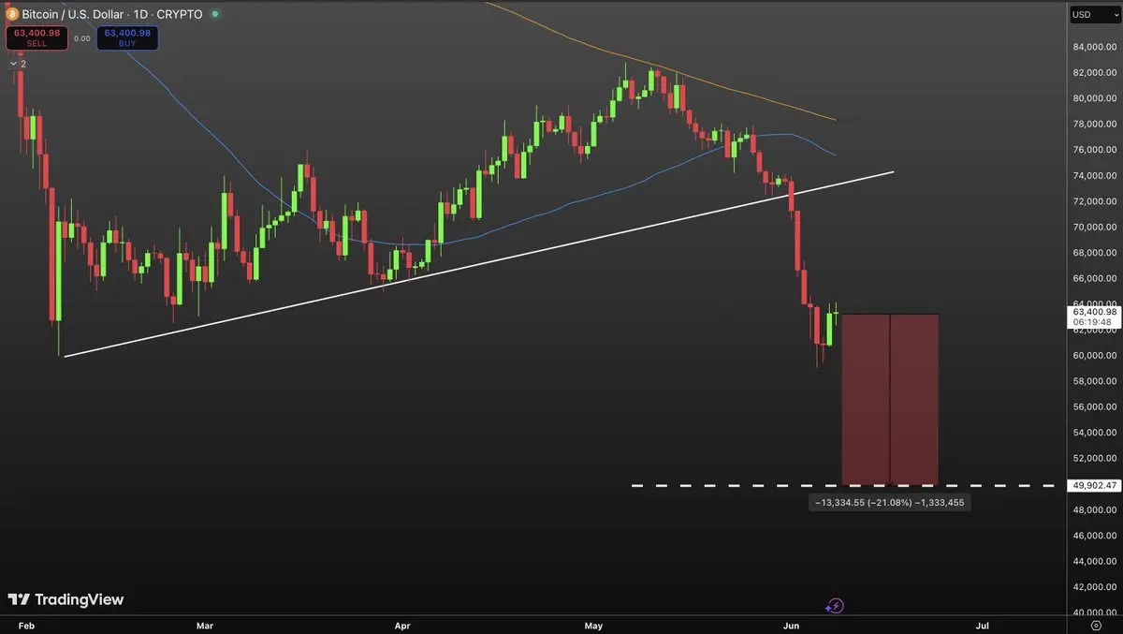Click the May label on time axis
Image resolution: width=1123 pixels, height=634 pixels.
tap(593, 625)
